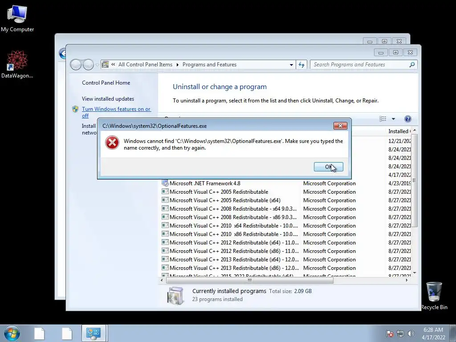Click the Action Center flag tray icon

[x=389, y=334]
